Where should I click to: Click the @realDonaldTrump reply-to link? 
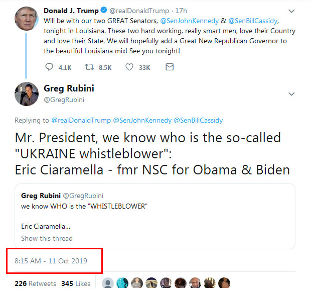coord(80,121)
